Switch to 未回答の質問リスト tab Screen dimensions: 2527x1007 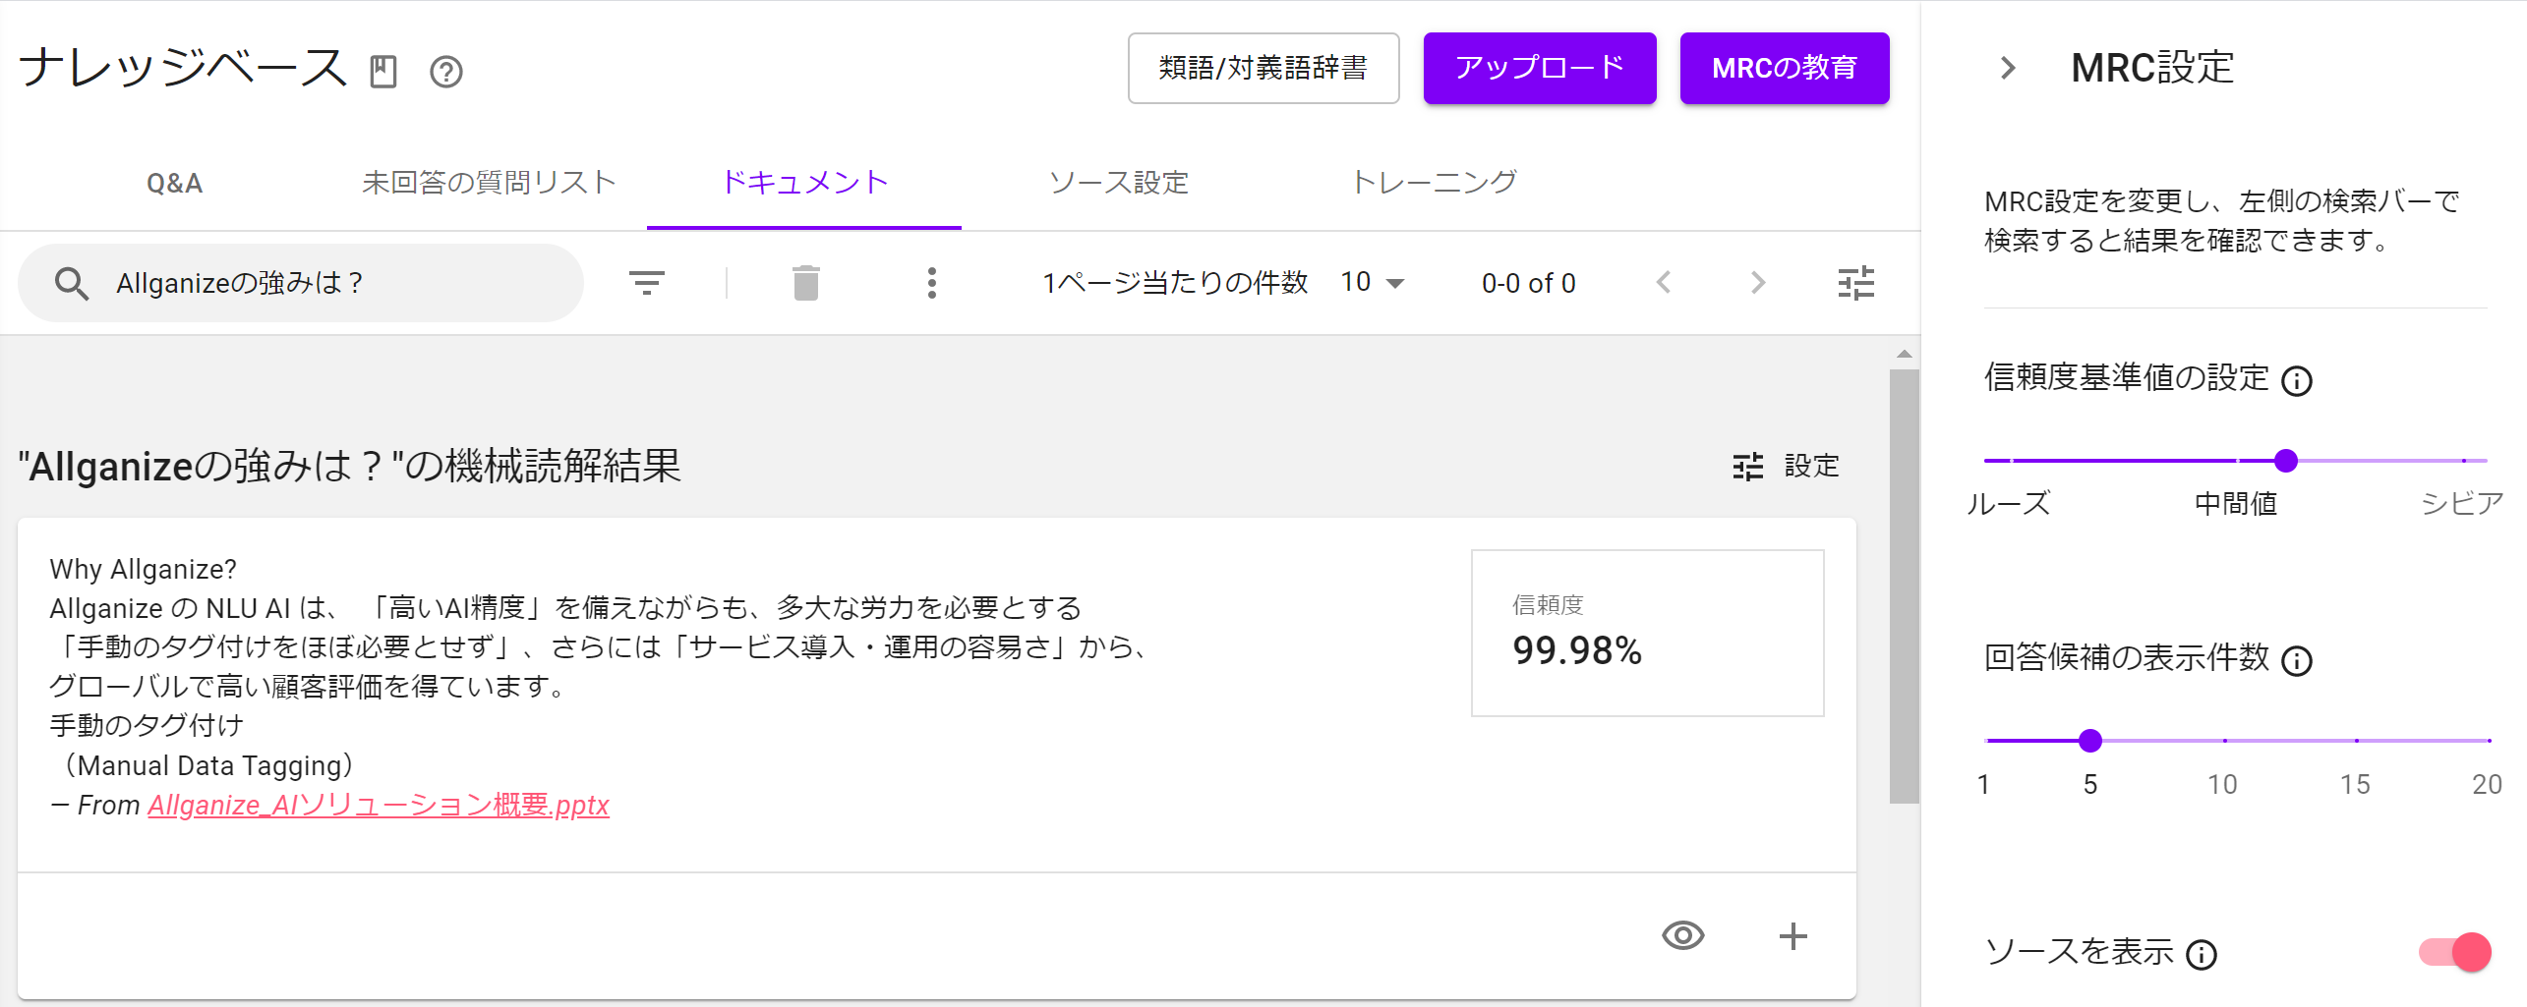[489, 183]
